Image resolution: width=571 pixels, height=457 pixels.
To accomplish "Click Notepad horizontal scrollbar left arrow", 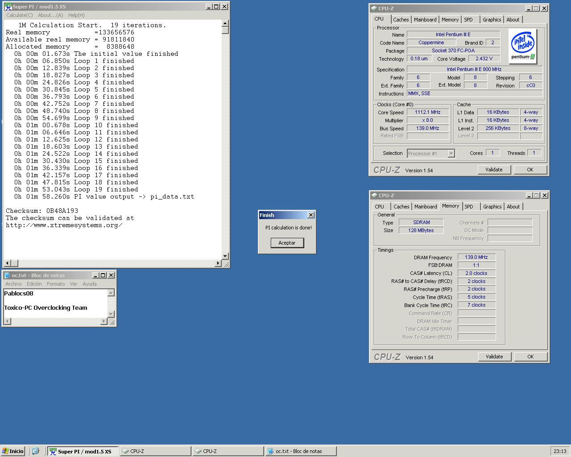I will [x=8, y=321].
